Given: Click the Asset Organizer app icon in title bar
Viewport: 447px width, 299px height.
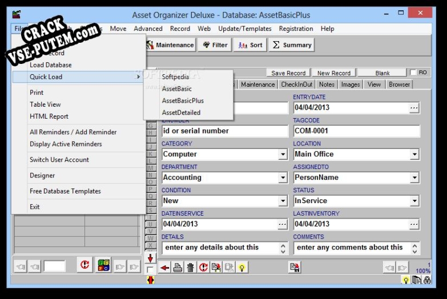Looking at the screenshot, I should [17, 14].
